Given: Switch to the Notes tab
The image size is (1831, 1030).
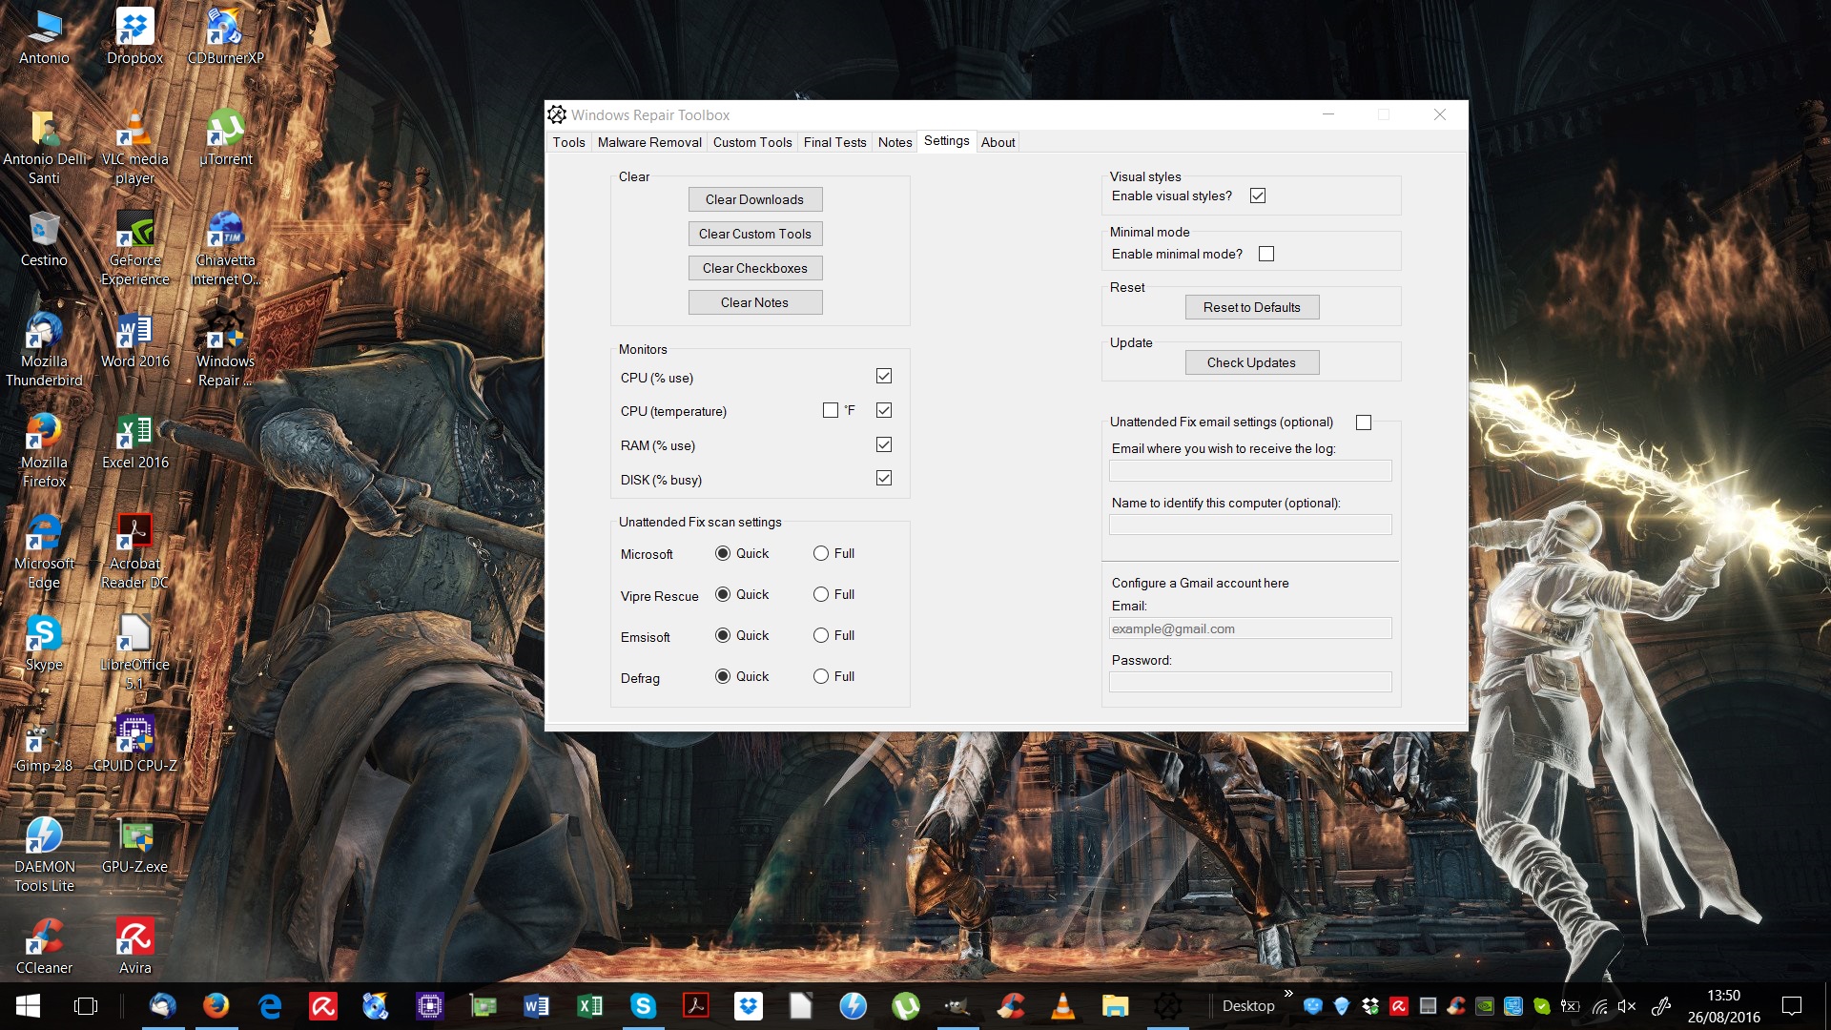Looking at the screenshot, I should click(x=895, y=142).
